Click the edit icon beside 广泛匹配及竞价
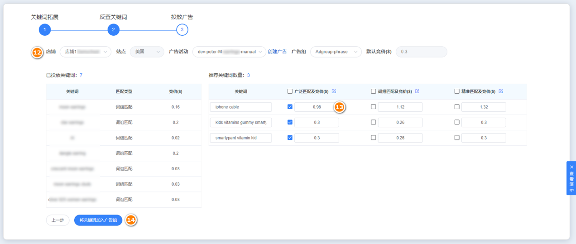Viewport: 576px width, 244px height. click(334, 91)
